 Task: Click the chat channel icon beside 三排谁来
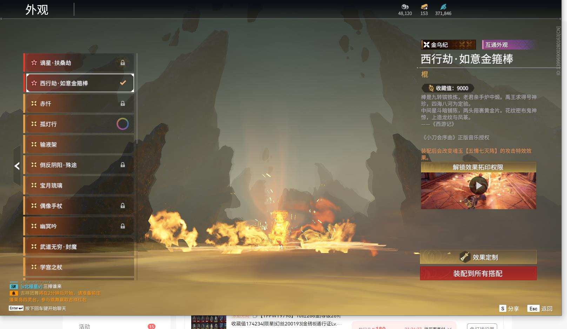tap(14, 286)
